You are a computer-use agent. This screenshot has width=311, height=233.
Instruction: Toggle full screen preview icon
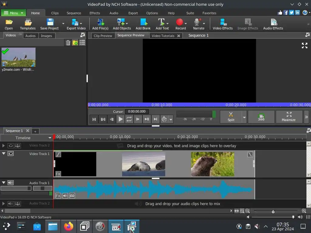pos(304,46)
